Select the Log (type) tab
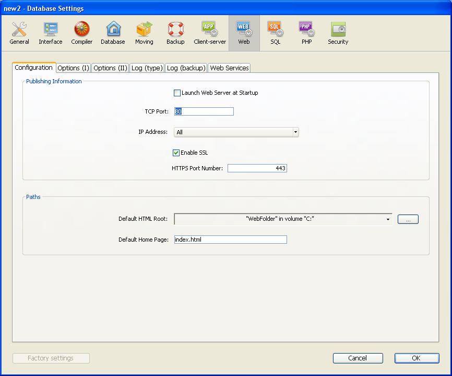Screen dimensions: 452x376 click(147, 68)
